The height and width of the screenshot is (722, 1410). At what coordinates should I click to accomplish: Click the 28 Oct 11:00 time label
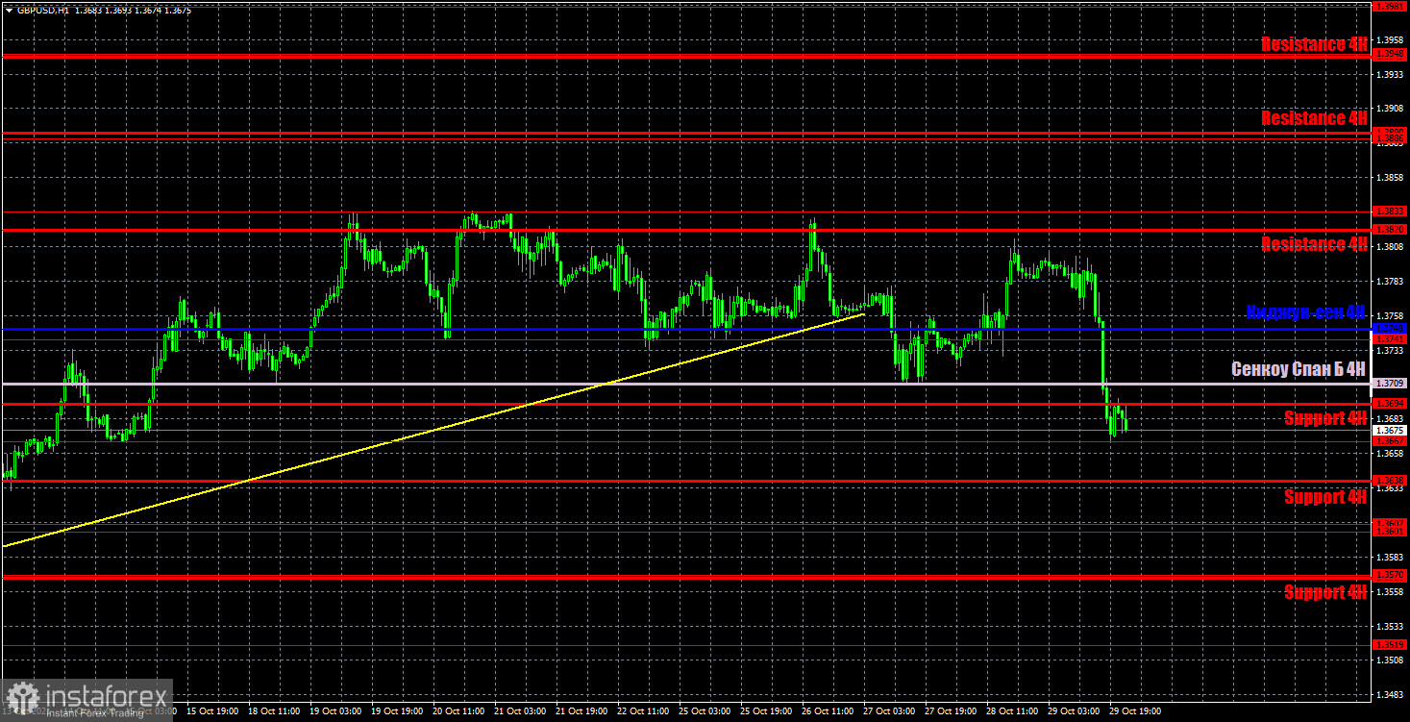coord(1013,712)
